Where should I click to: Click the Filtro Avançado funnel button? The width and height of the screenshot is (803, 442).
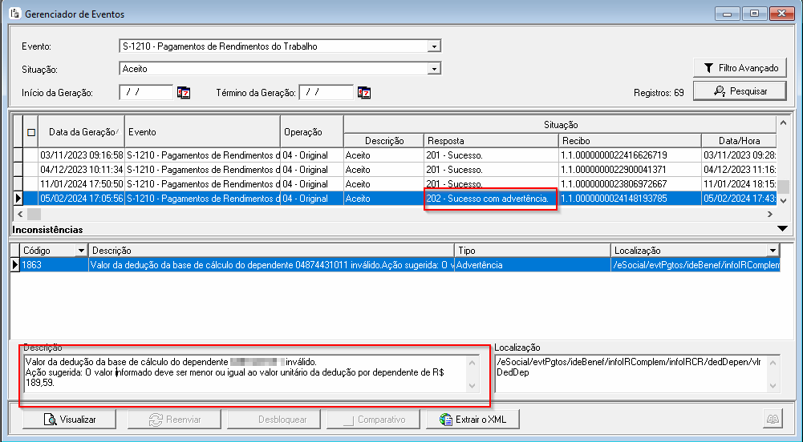pos(740,68)
